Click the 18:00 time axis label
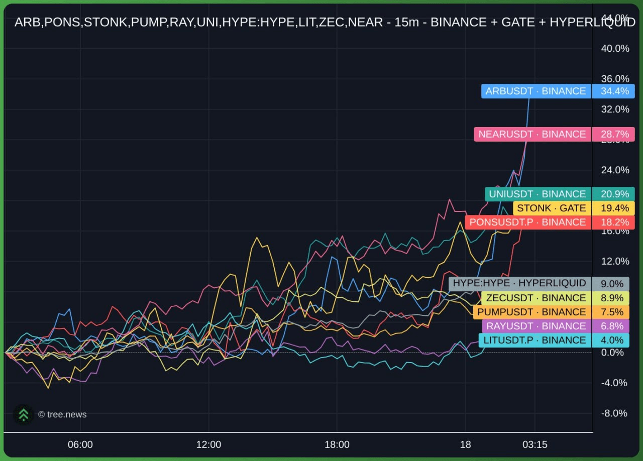Viewport: 643px width, 461px height. [337, 444]
